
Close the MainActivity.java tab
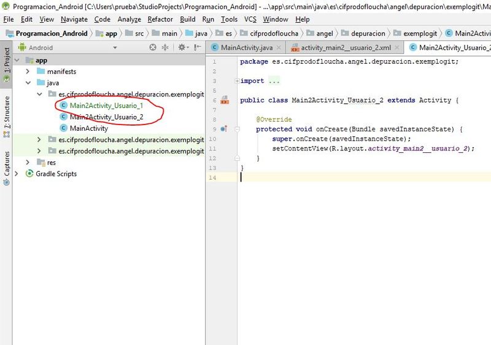pyautogui.click(x=279, y=48)
